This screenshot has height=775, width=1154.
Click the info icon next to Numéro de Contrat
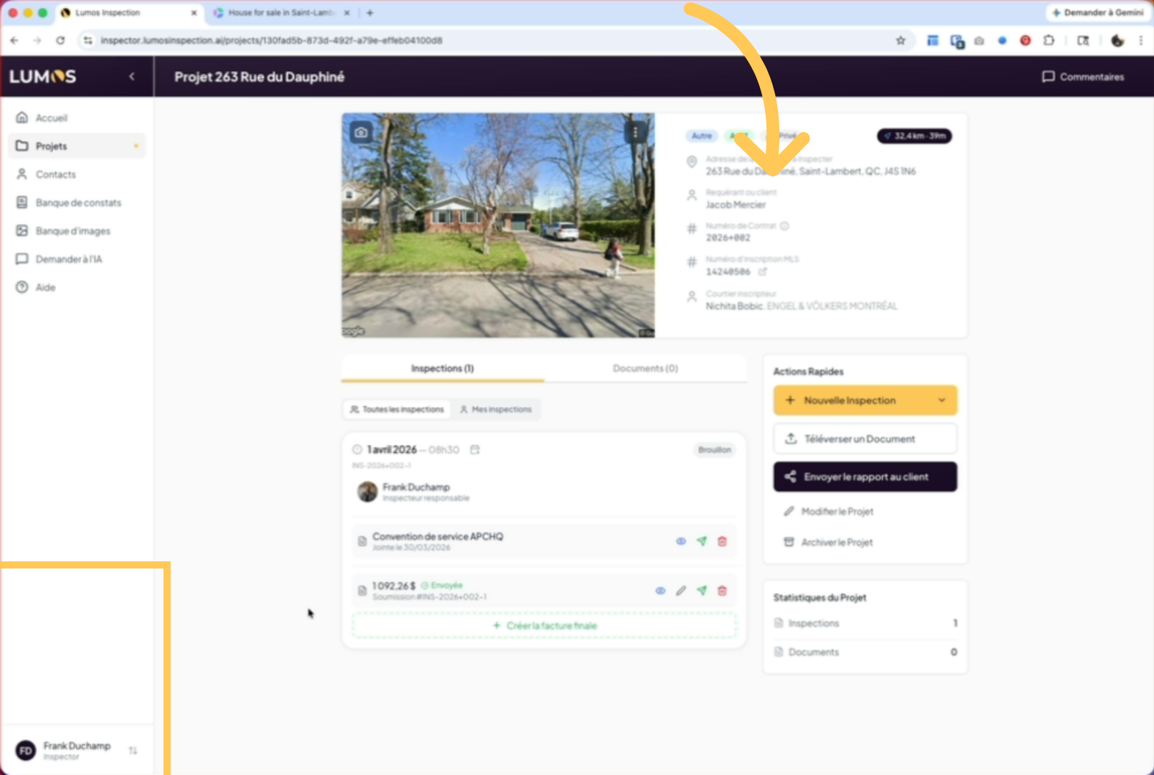(x=784, y=226)
